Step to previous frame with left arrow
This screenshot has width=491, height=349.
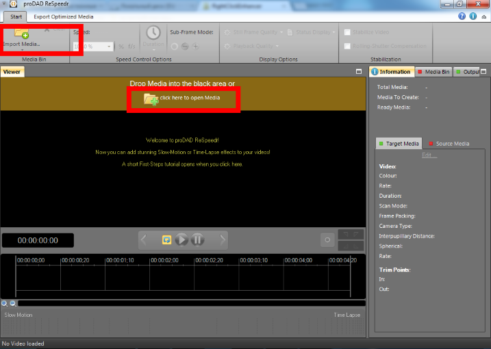point(144,240)
